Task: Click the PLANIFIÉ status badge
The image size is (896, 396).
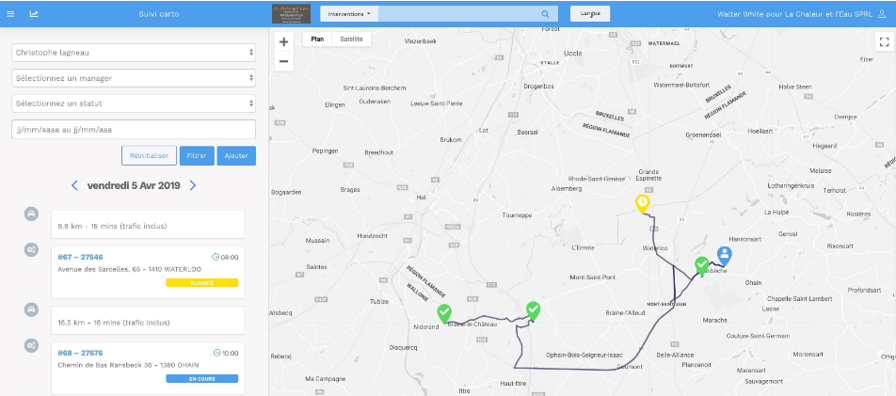Action: pos(201,282)
